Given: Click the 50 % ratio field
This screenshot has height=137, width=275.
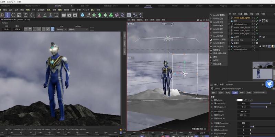Looking at the screenshot, I should pos(7,29).
